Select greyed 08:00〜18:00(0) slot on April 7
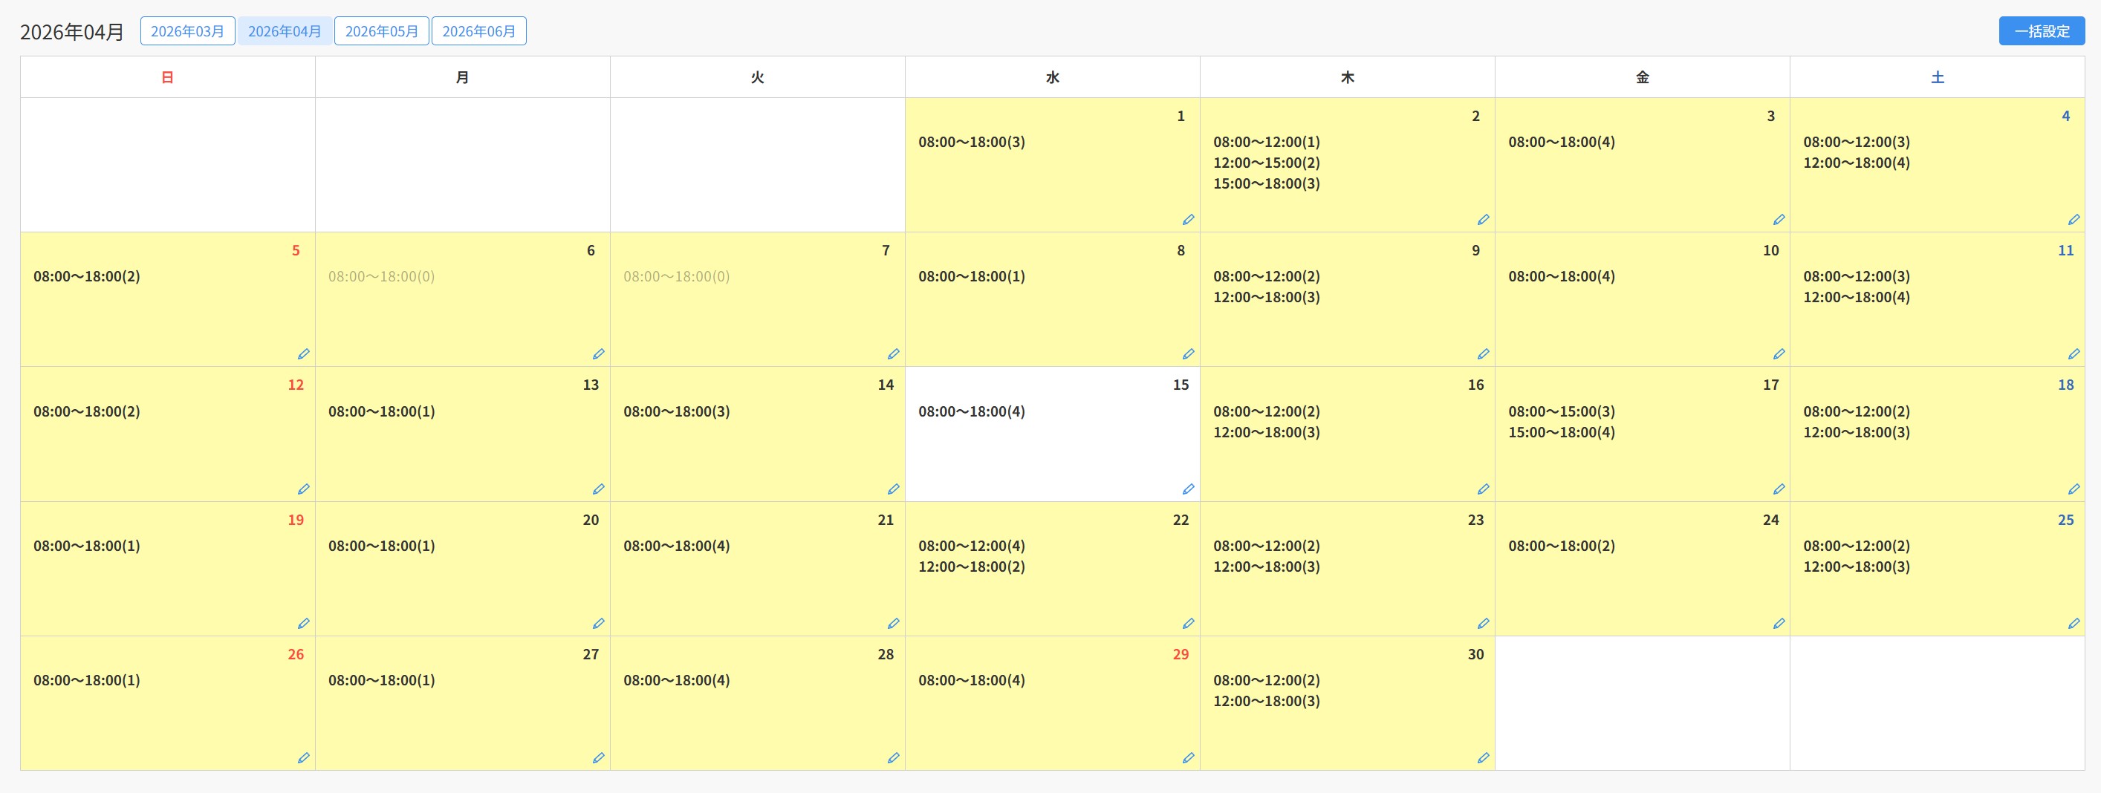The width and height of the screenshot is (2101, 793). [676, 276]
